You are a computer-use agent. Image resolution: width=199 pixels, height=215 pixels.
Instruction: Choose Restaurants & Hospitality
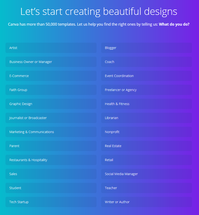pos(51,160)
